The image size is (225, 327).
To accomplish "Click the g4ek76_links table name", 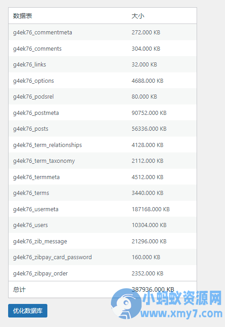I will 29,64.
